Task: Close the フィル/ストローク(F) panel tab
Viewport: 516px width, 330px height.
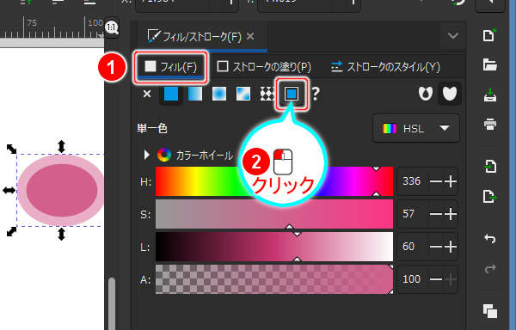Action: 250,36
